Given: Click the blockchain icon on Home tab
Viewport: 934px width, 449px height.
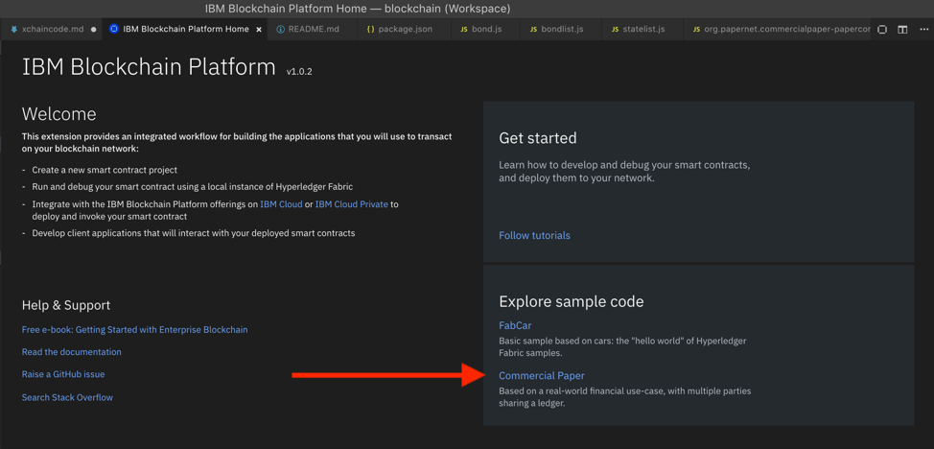Looking at the screenshot, I should point(114,29).
